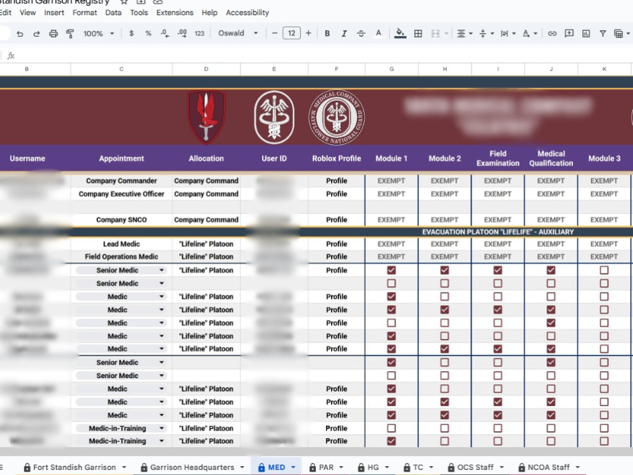Toggle bold formatting
The width and height of the screenshot is (633, 475).
[327, 34]
